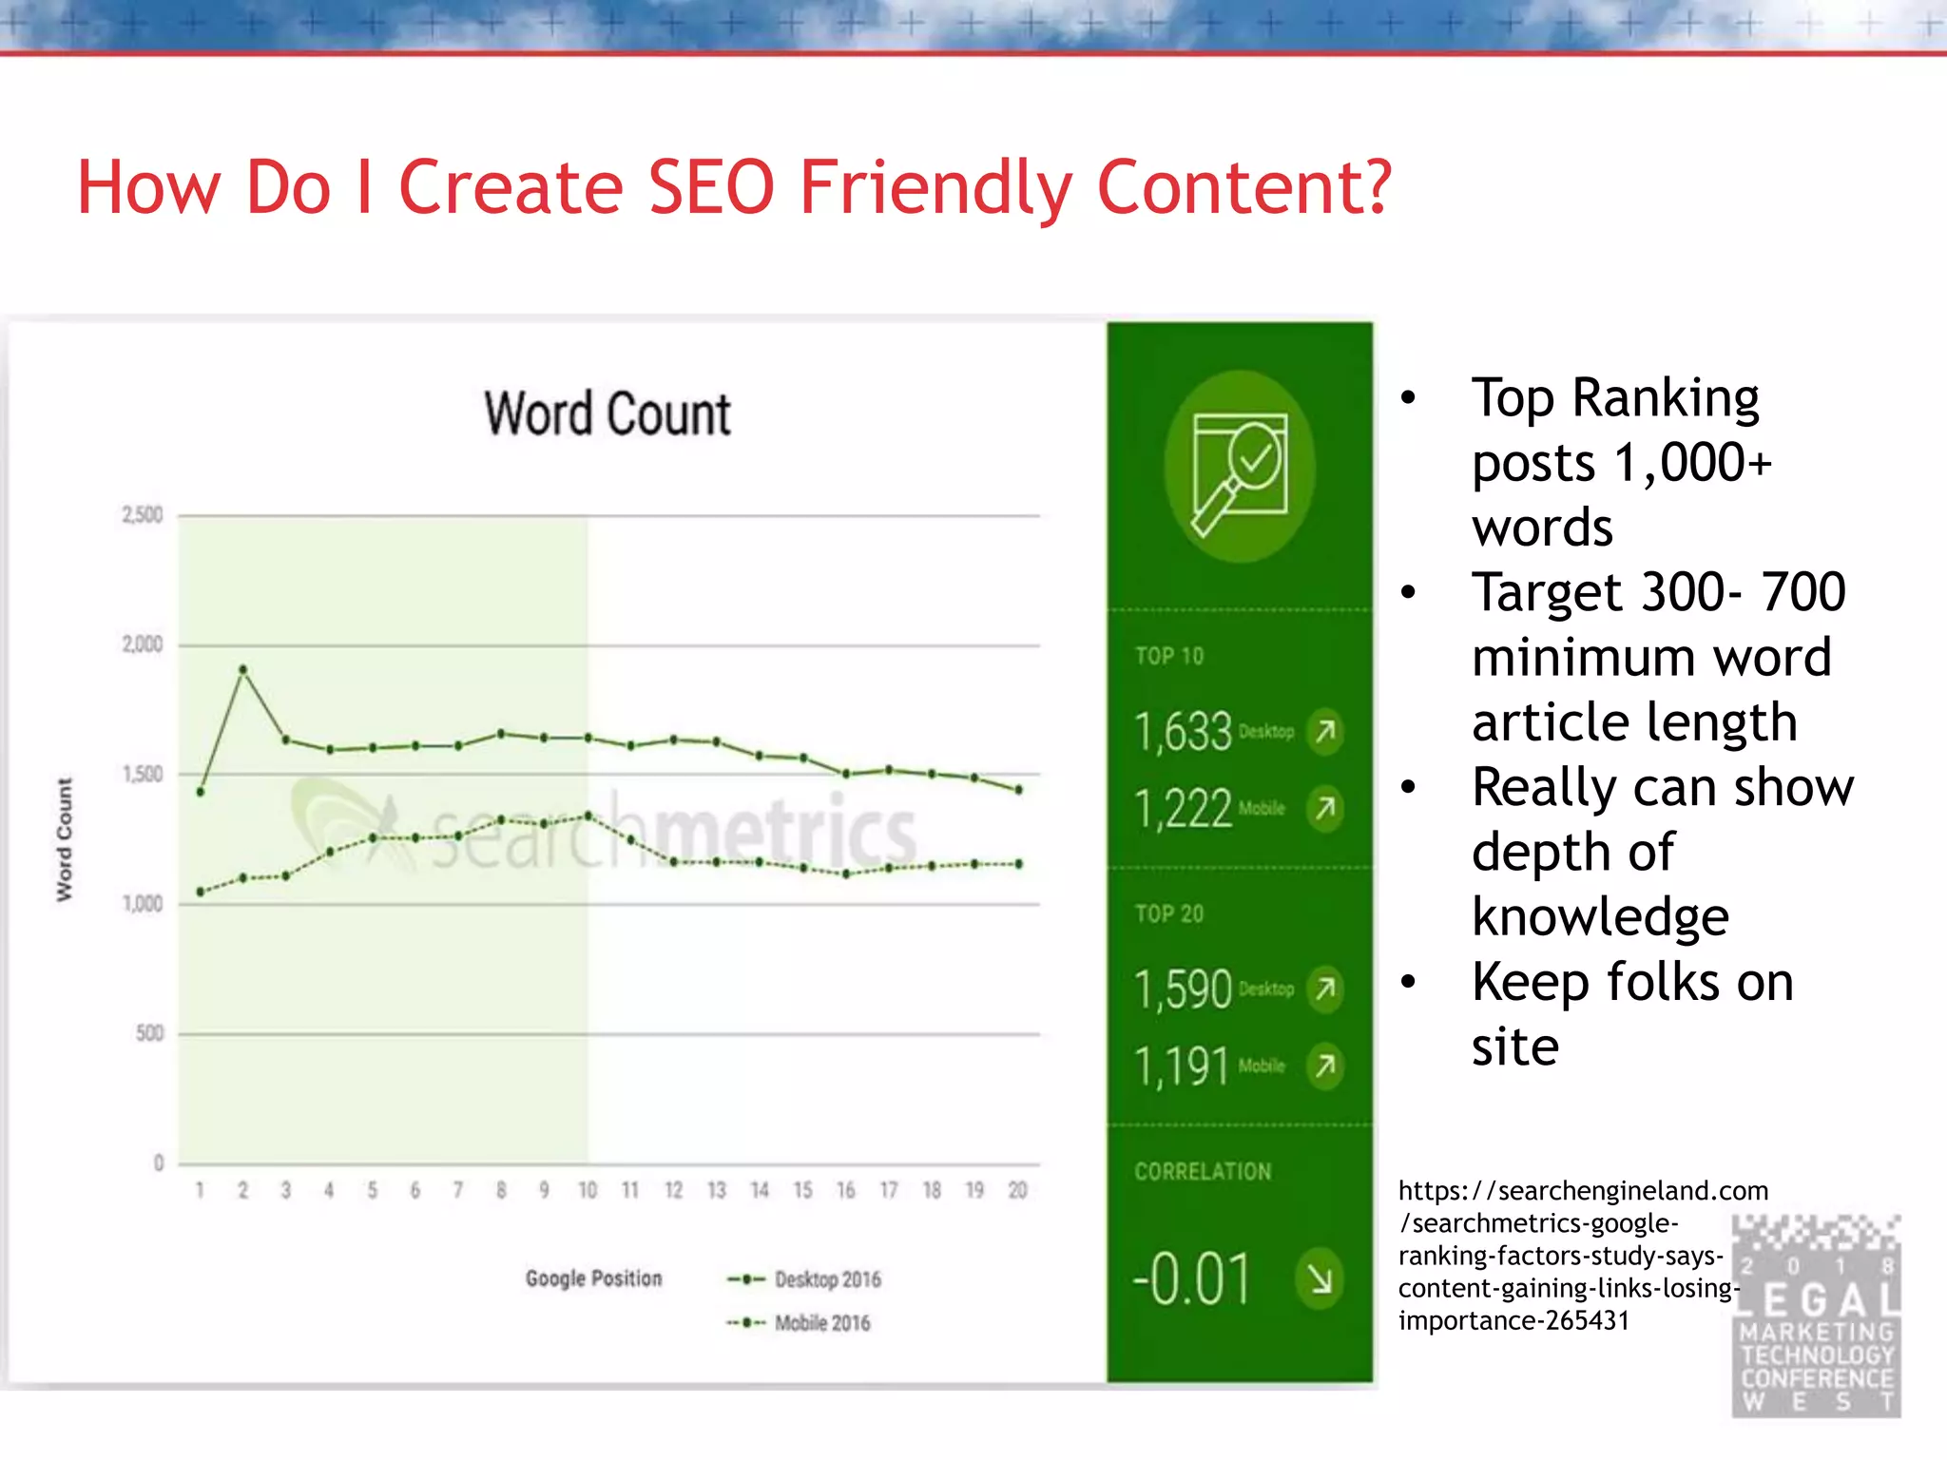Click the 'Word Count' chart title

click(x=607, y=413)
